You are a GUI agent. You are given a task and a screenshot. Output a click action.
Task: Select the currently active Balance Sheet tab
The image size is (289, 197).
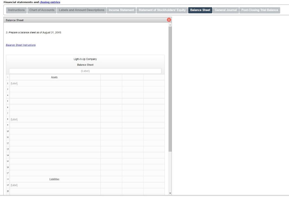200,10
